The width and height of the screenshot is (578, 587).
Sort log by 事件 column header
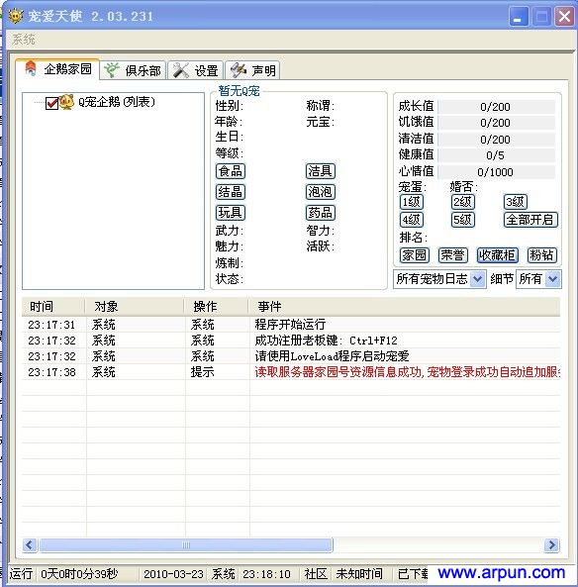click(x=404, y=307)
